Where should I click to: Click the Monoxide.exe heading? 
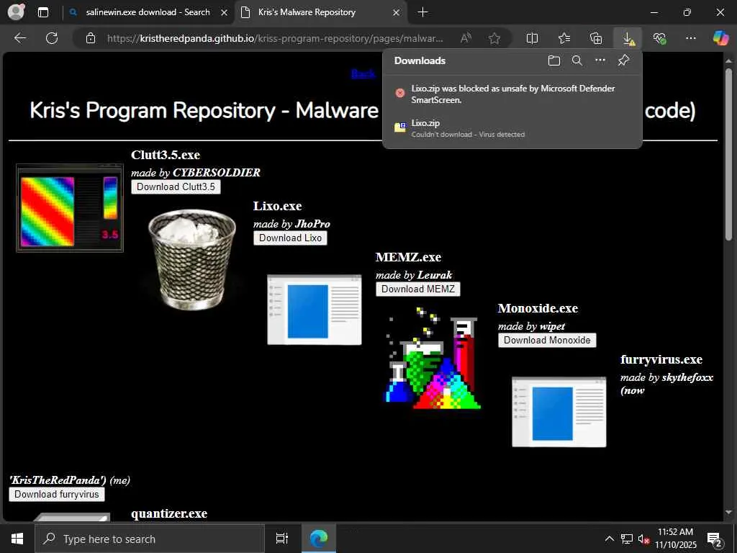538,308
